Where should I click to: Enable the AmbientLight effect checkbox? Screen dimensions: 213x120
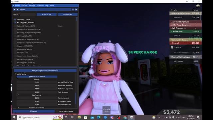pyautogui.click(x=15, y=29)
